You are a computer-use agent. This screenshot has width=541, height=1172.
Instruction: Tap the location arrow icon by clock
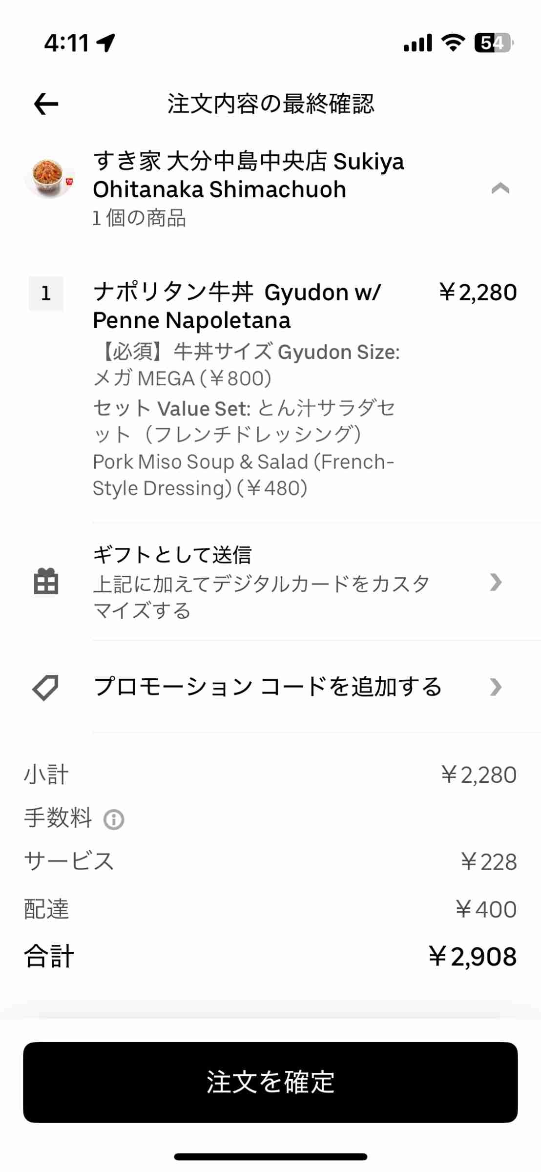106,42
